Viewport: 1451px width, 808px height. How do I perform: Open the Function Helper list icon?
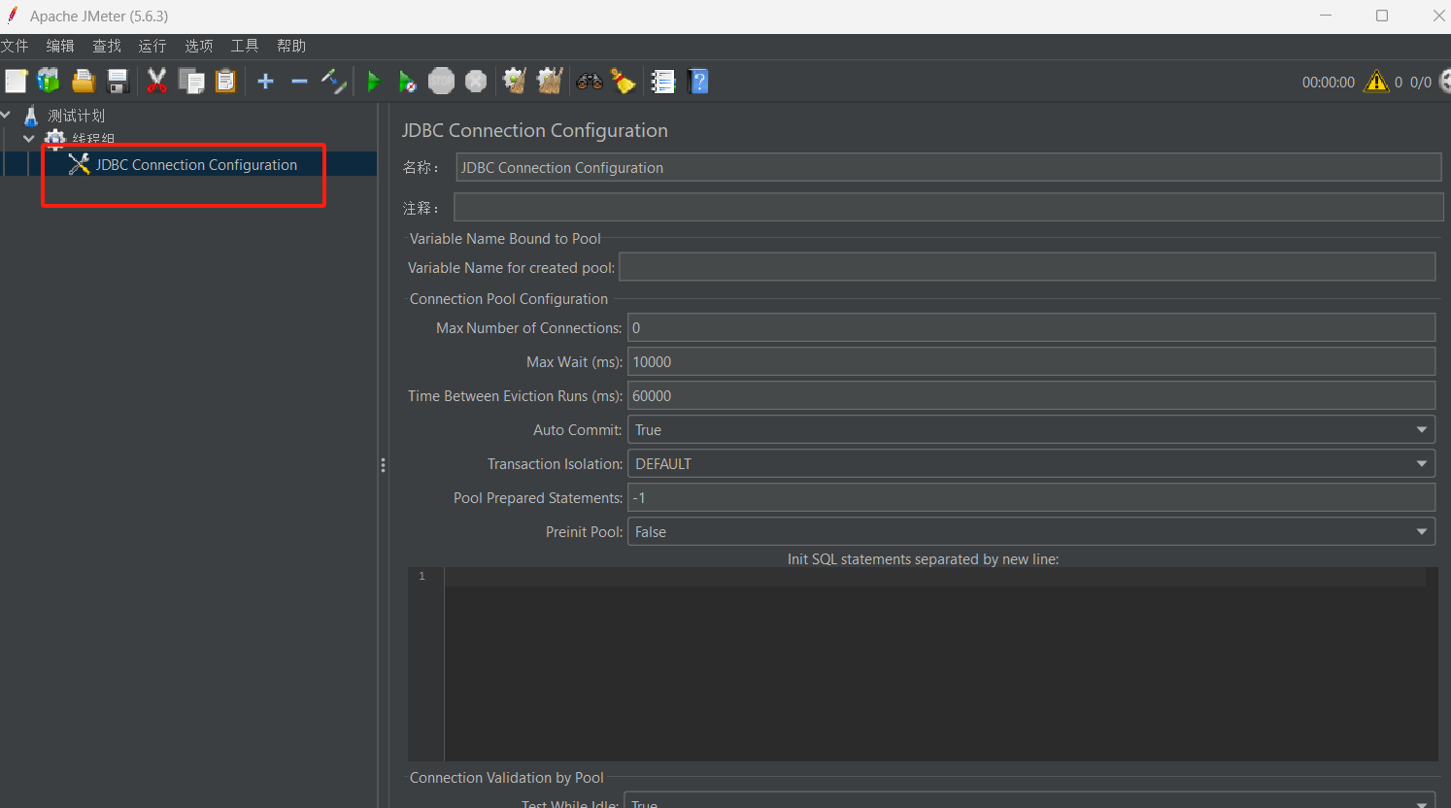[663, 82]
